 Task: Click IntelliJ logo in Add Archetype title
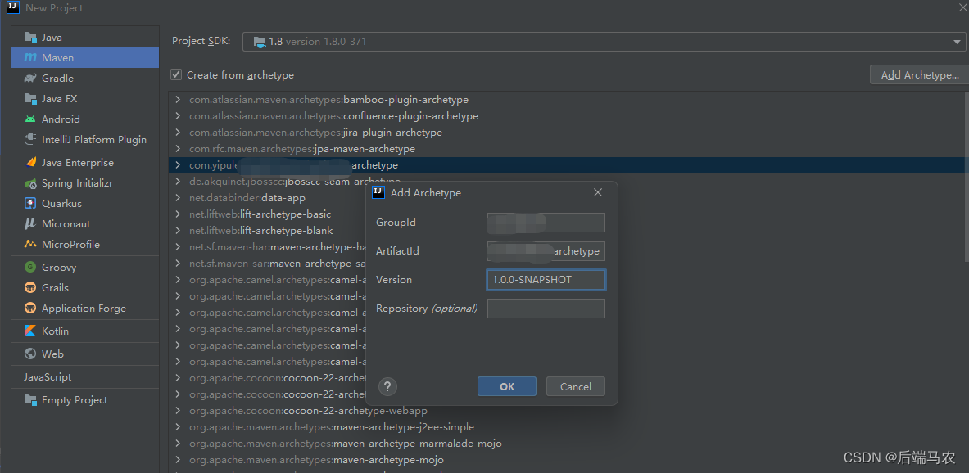click(378, 192)
